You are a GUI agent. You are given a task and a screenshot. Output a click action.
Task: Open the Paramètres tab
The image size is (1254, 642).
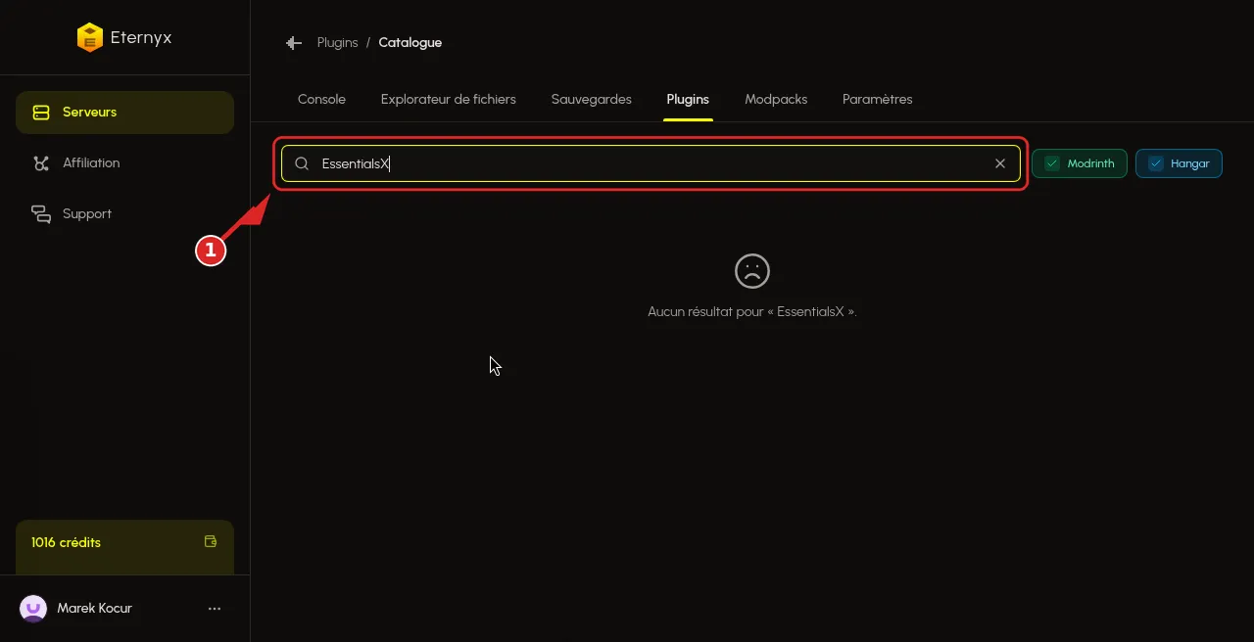click(877, 100)
